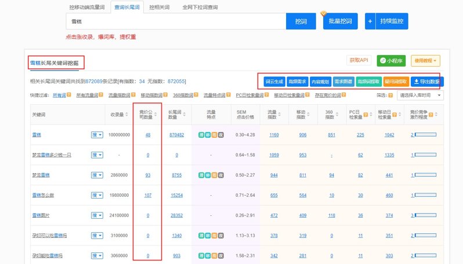Sort by 收录量 column arrows
Image resolution: width=463 pixels, height=264 pixels.
[126, 114]
